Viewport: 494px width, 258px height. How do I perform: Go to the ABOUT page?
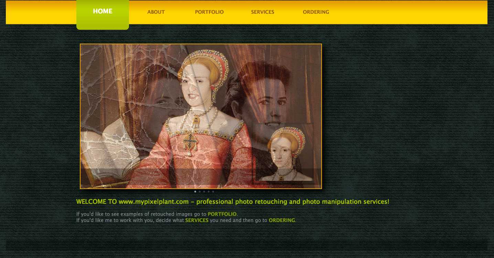[x=156, y=12]
